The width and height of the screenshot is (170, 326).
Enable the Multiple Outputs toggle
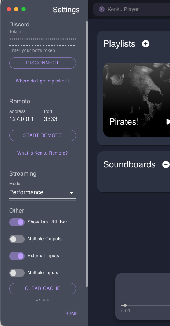(x=17, y=239)
